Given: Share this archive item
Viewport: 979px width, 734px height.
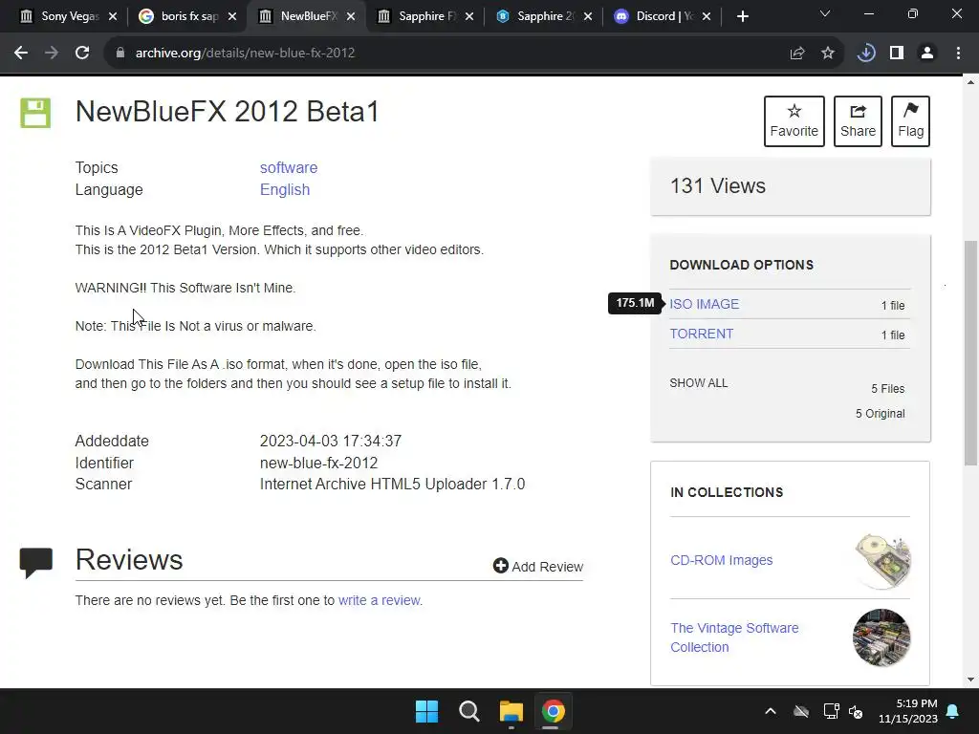Looking at the screenshot, I should click(x=858, y=121).
